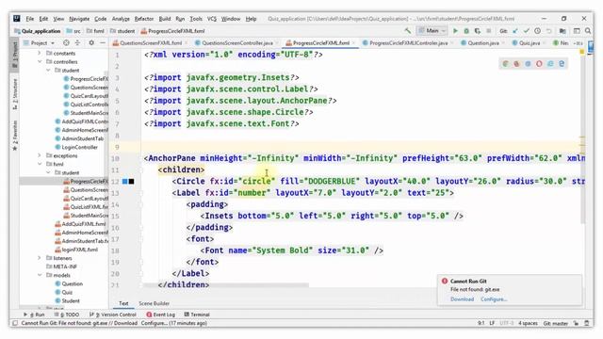This screenshot has width=603, height=339.
Task: Click Configure link in Git notification
Action: [494, 299]
